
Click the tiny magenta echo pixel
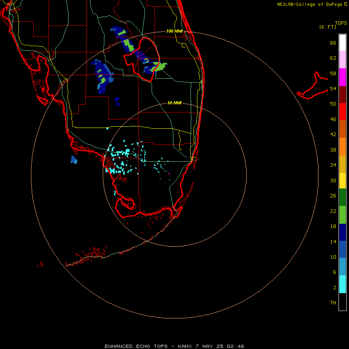tap(169, 173)
